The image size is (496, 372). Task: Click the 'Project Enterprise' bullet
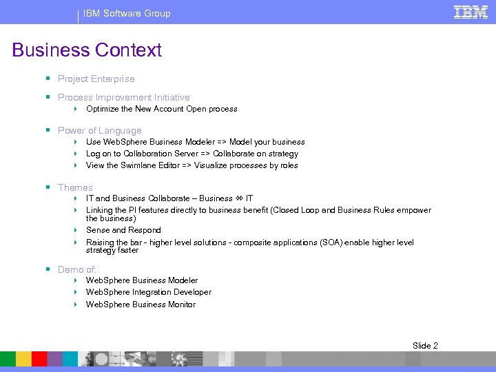coord(96,79)
